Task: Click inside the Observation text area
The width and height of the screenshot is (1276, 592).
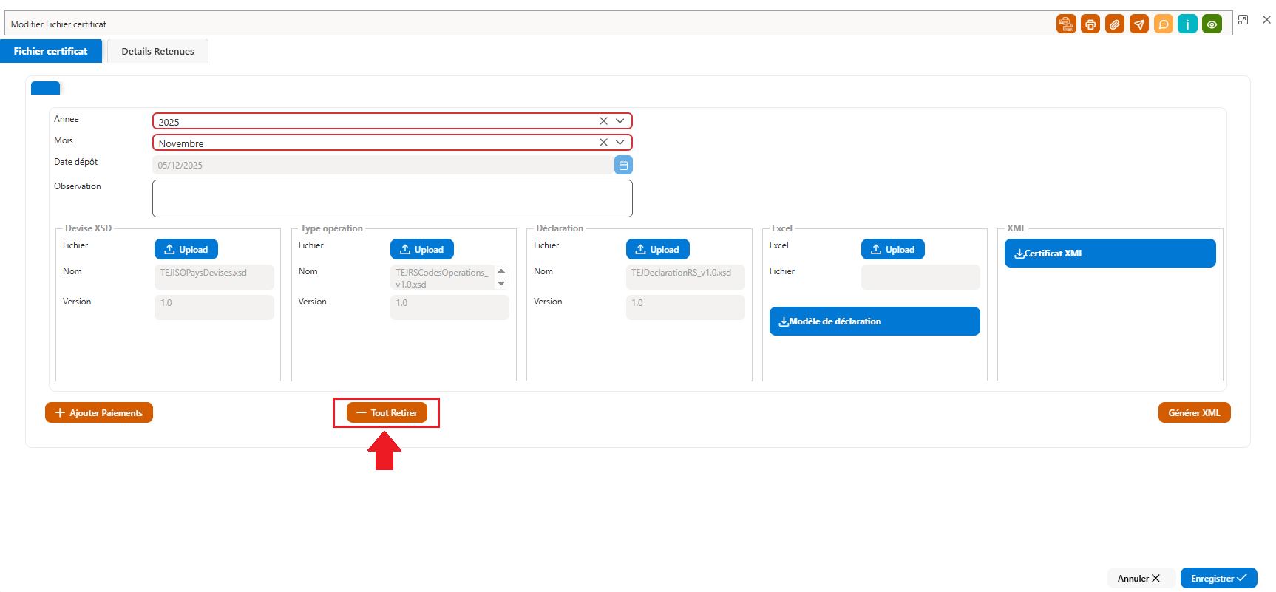Action: (x=393, y=198)
